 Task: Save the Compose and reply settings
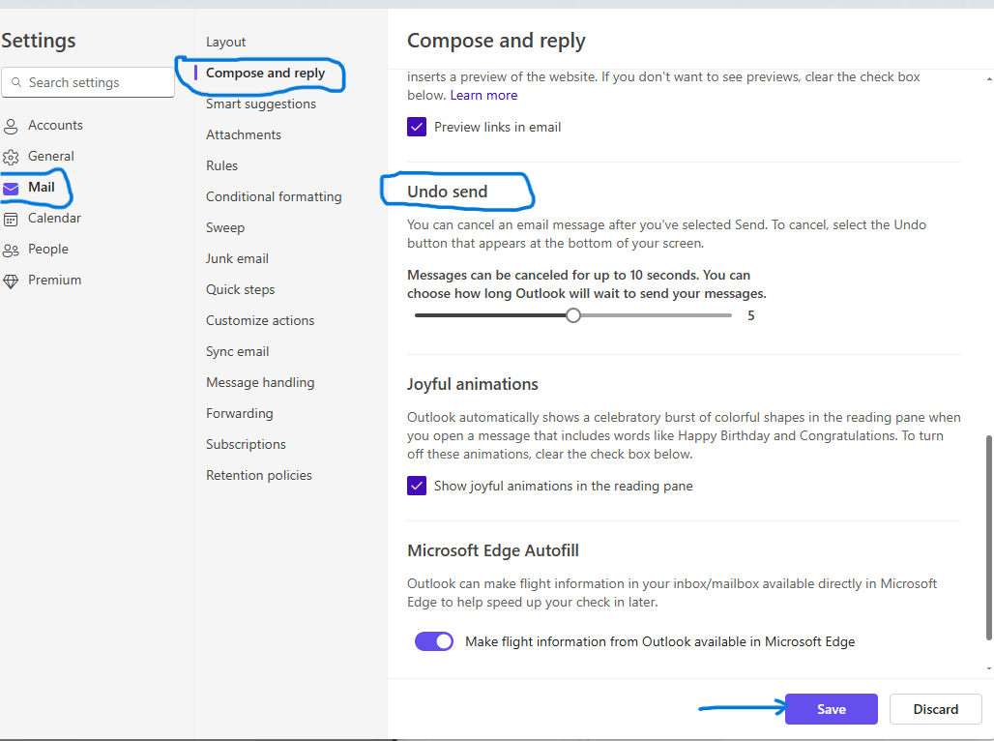point(831,708)
